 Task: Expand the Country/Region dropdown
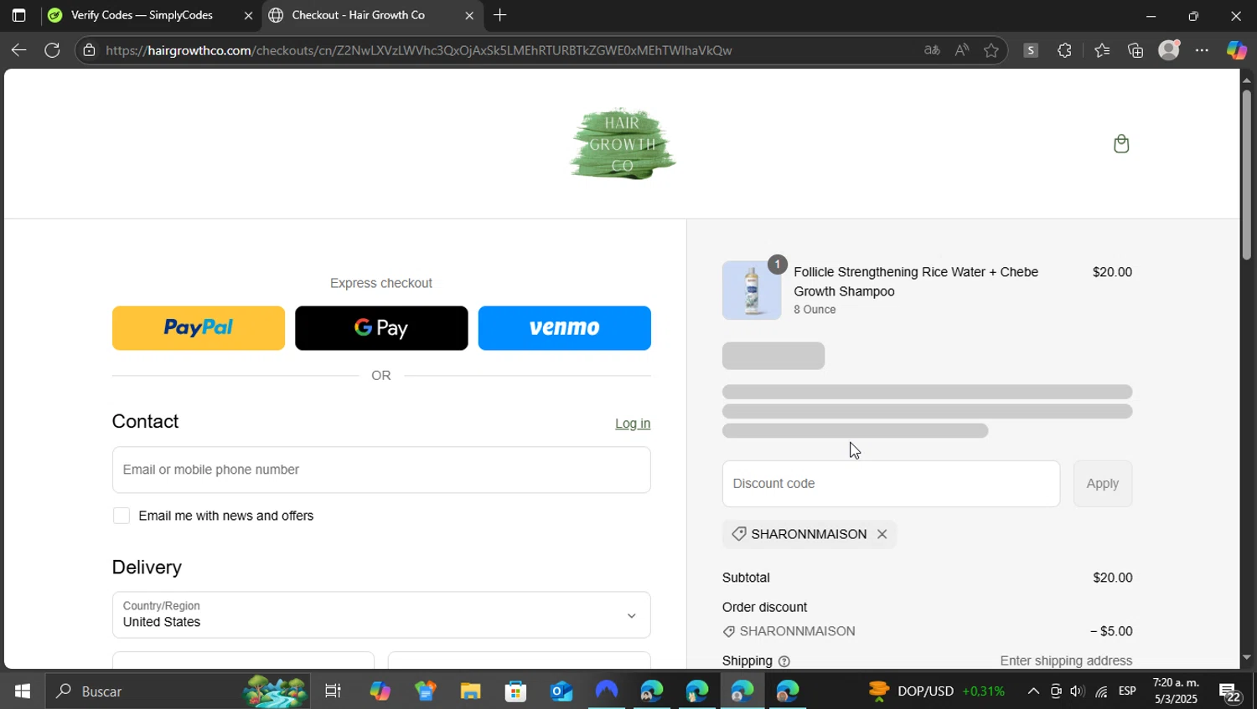381,615
